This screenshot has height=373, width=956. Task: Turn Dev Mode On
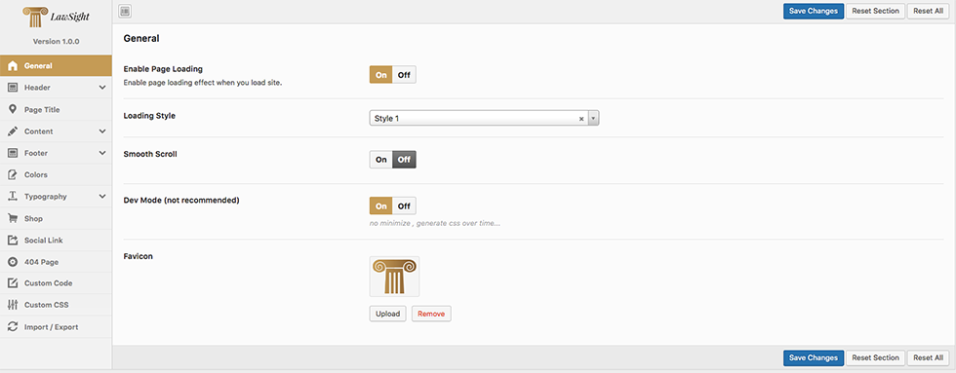381,205
